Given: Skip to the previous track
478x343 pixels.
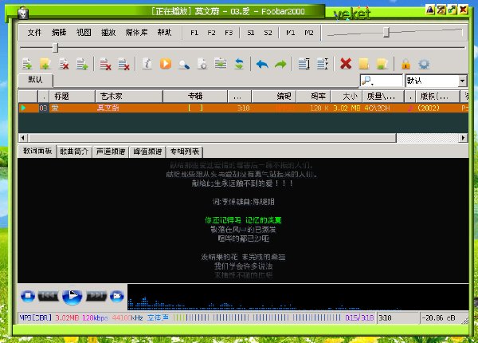Looking at the screenshot, I should tap(49, 295).
